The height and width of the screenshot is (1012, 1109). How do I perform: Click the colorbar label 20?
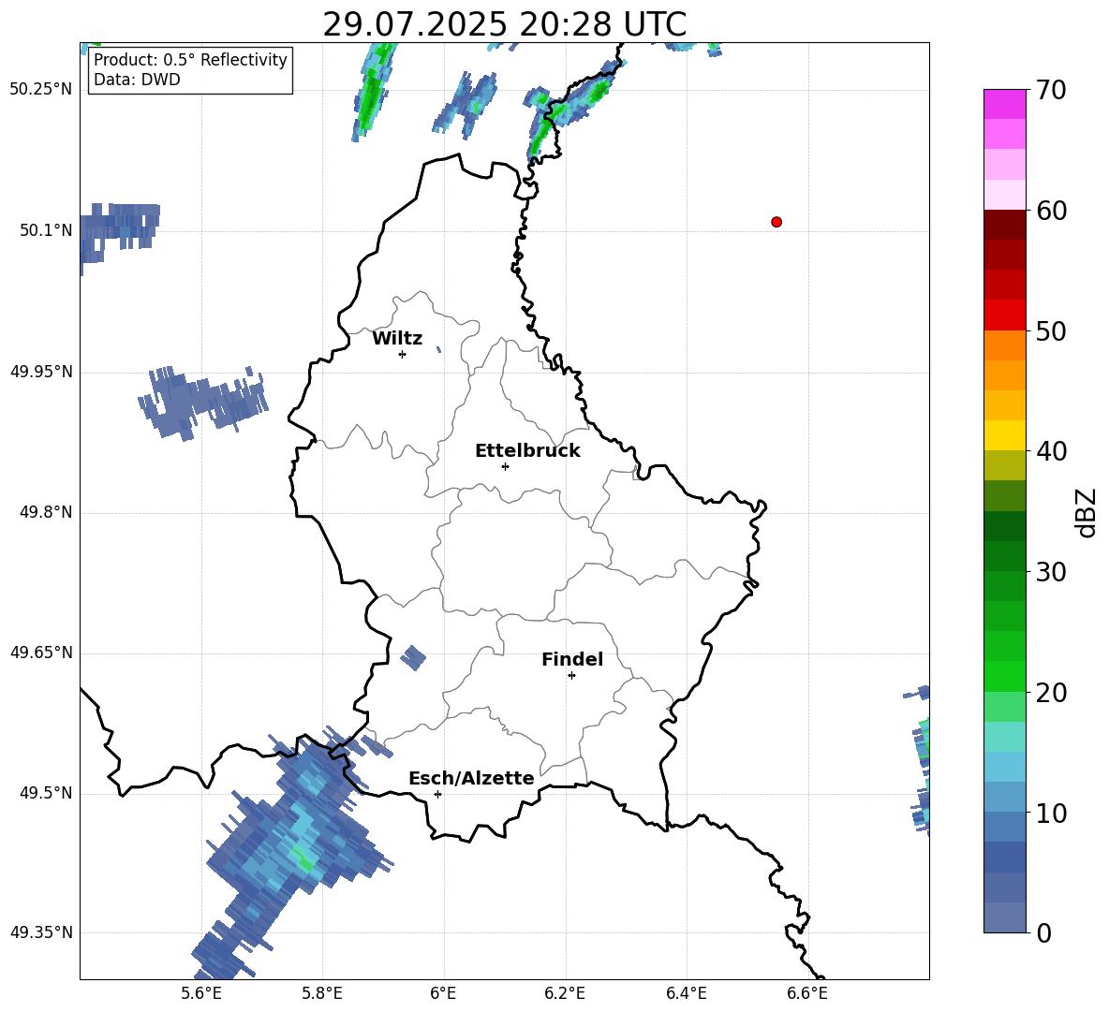point(1051,693)
